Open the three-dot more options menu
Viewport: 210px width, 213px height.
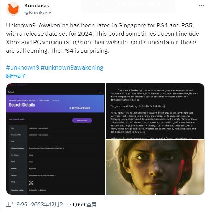pos(201,6)
